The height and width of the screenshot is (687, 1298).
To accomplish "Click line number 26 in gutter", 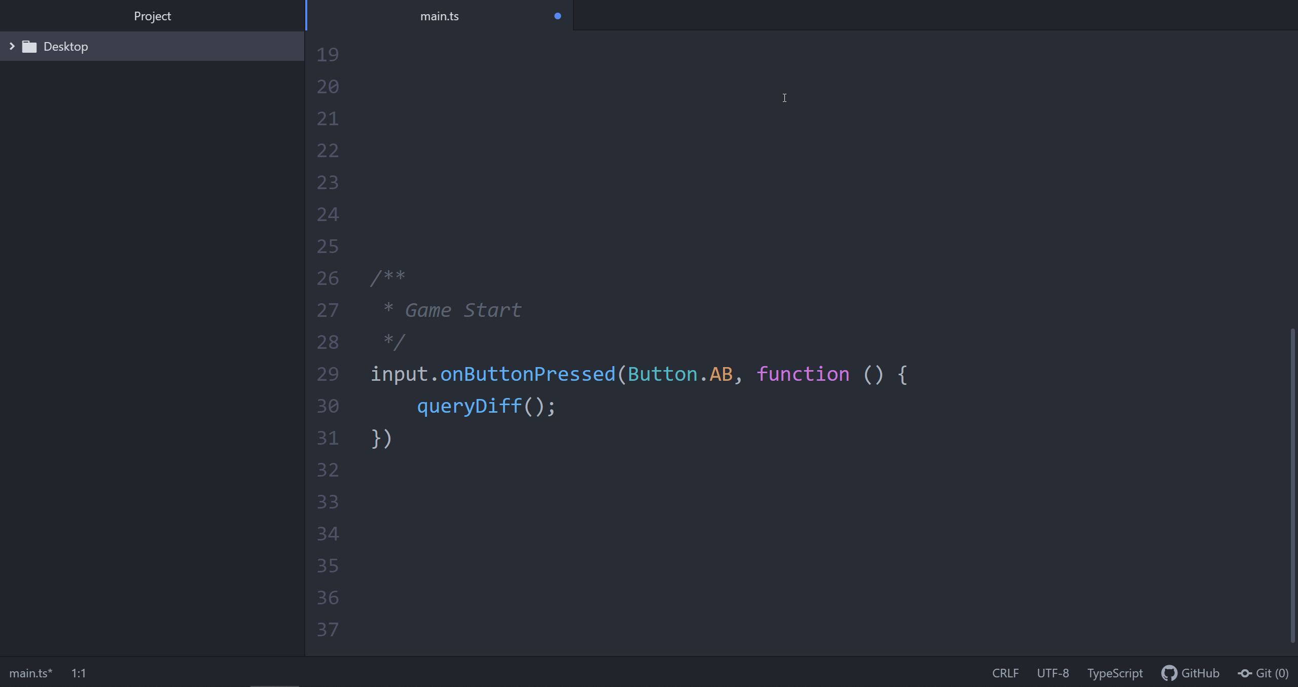I will (x=328, y=278).
